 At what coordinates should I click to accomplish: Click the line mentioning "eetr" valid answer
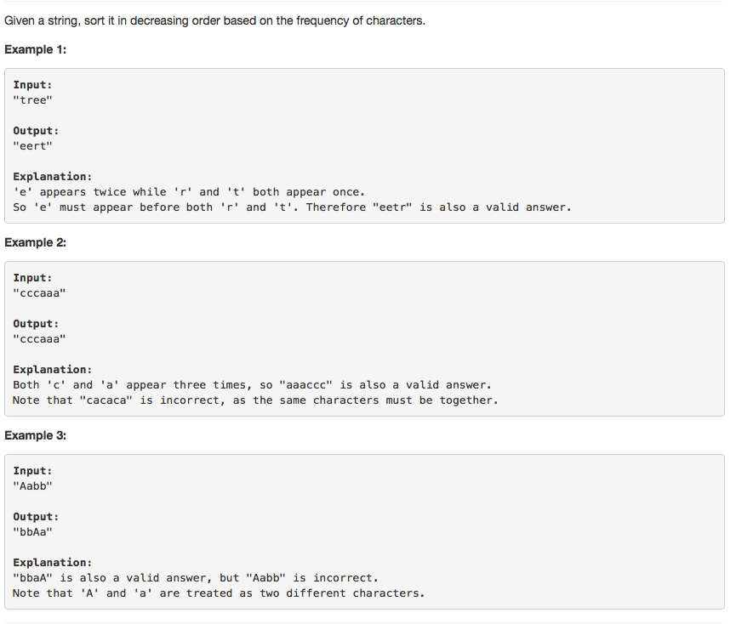pos(292,207)
